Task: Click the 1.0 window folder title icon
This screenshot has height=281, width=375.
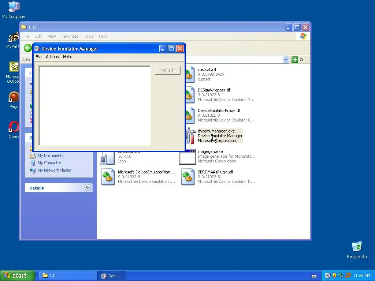Action: pyautogui.click(x=24, y=27)
